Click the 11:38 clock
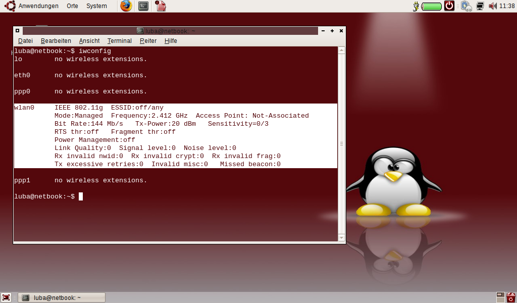The height and width of the screenshot is (303, 517). tap(507, 6)
